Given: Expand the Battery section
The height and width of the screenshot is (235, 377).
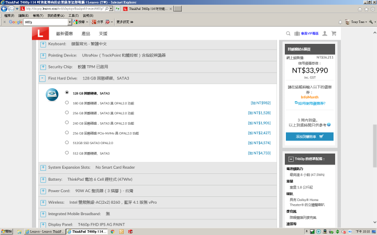Looking at the screenshot, I should pos(43,180).
